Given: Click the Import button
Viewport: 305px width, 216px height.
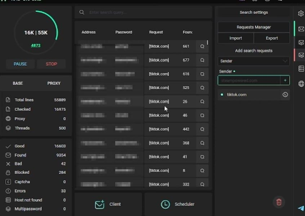Looking at the screenshot, I should (x=236, y=38).
